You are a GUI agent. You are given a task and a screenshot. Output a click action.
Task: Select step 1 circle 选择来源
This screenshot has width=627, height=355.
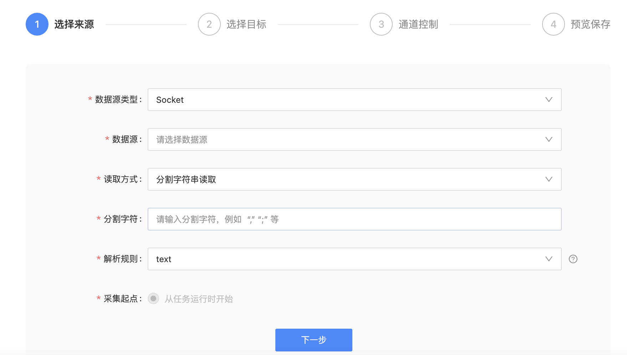37,24
